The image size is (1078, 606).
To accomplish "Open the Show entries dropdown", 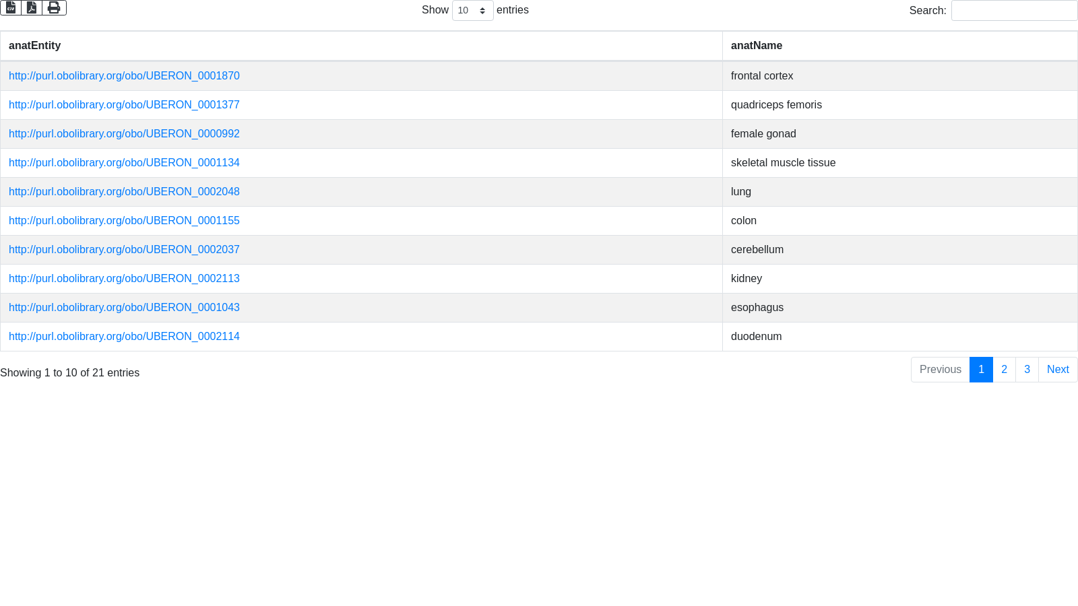I will 472,11.
